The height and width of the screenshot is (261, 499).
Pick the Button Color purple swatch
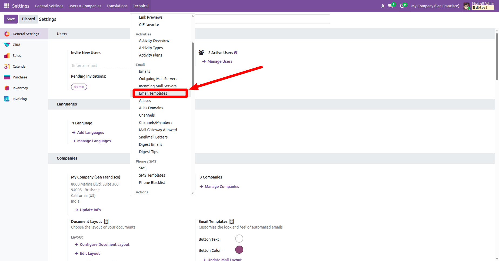point(239,250)
